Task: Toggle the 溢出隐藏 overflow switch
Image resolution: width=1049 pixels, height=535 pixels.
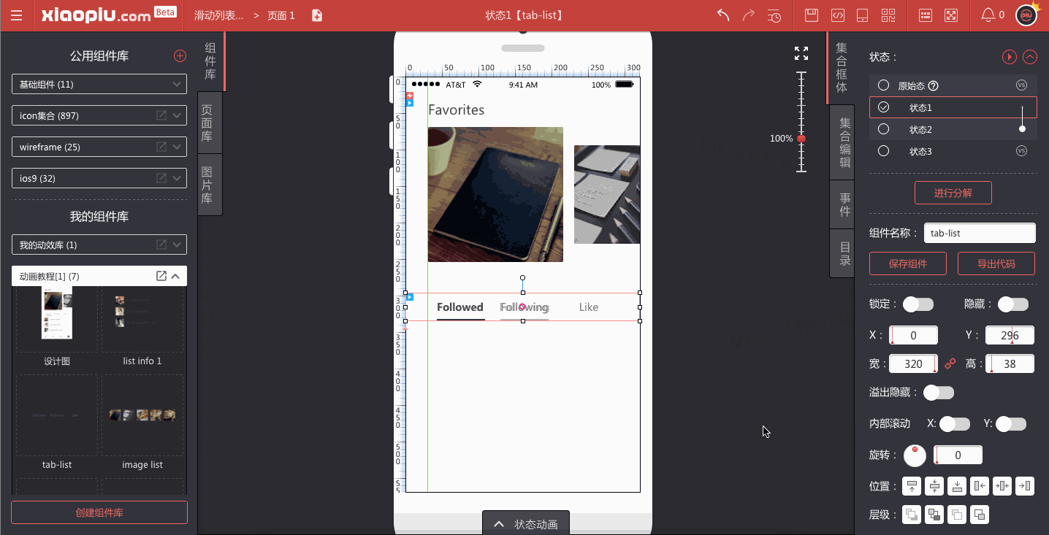Action: 939,393
